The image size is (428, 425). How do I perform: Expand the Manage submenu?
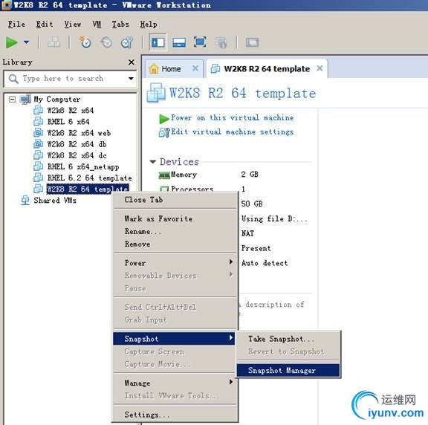pyautogui.click(x=175, y=383)
